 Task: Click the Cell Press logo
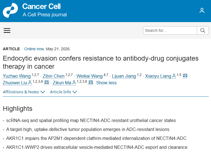10,10
